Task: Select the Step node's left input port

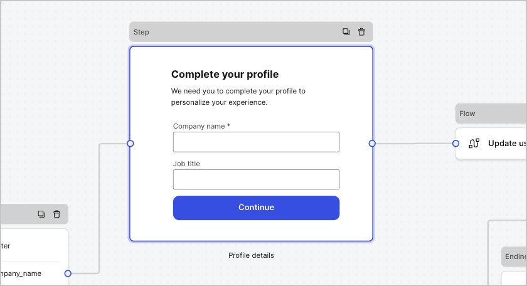Action: click(130, 144)
